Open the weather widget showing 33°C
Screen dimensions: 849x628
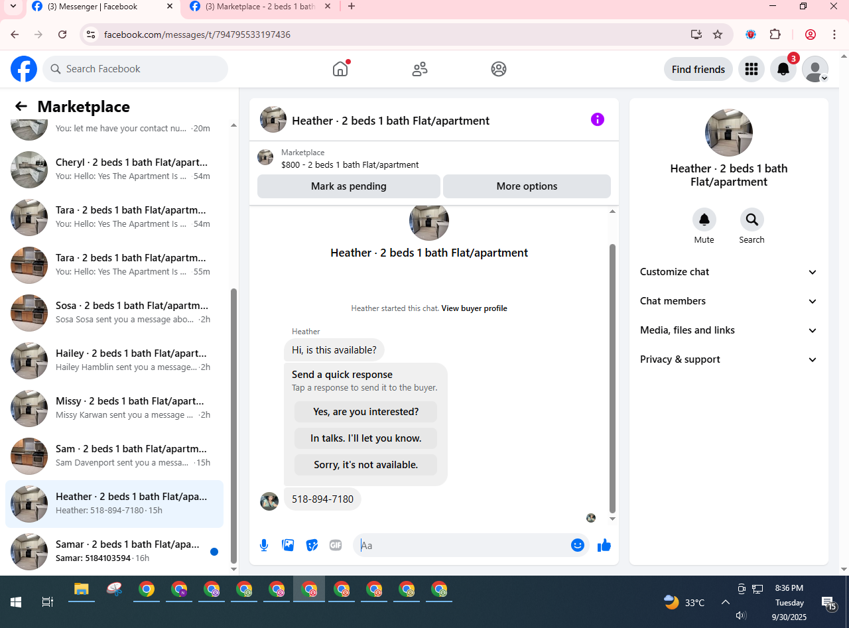pos(685,602)
